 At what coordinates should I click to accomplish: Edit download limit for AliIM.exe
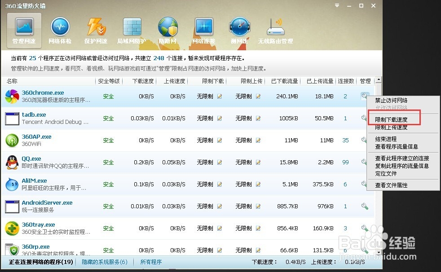220,184
